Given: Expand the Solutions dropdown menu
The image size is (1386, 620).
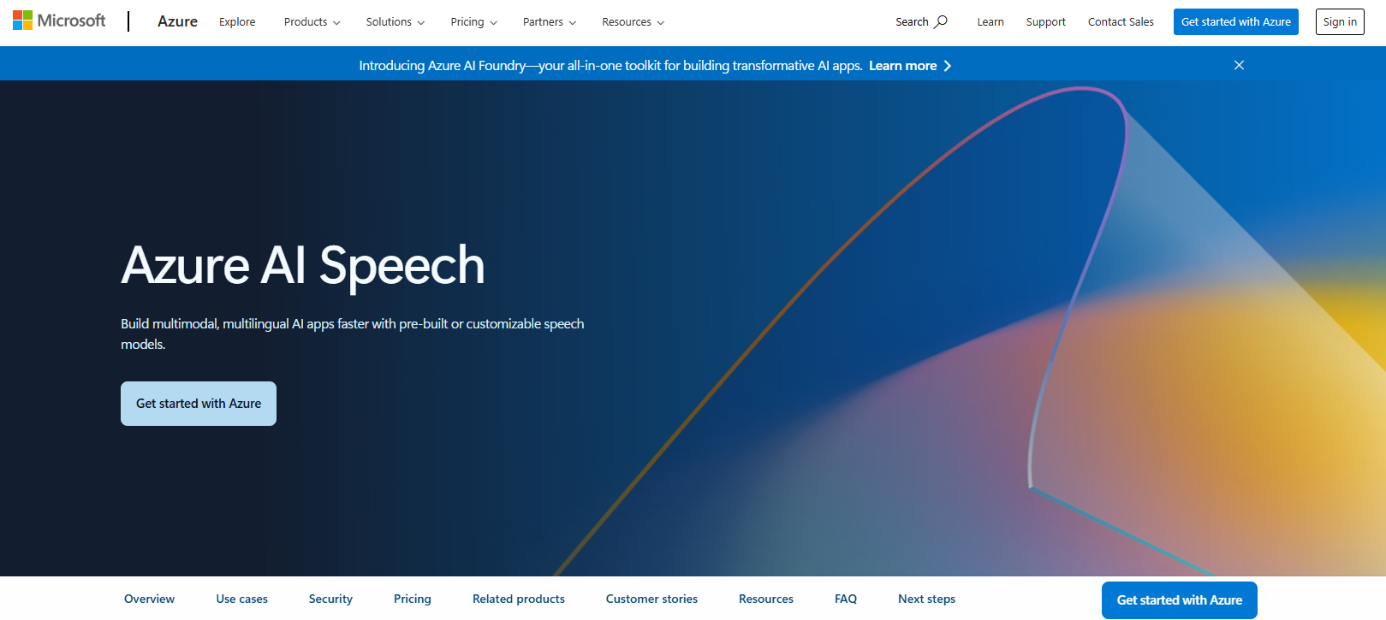Looking at the screenshot, I should [395, 22].
